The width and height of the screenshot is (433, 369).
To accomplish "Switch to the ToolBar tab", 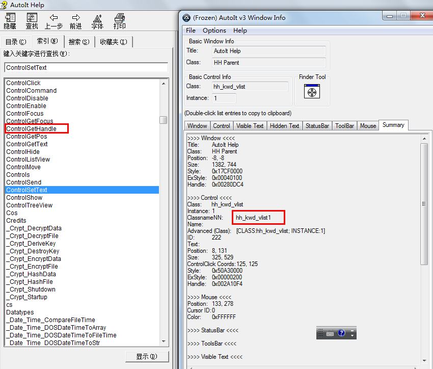I will (345, 126).
